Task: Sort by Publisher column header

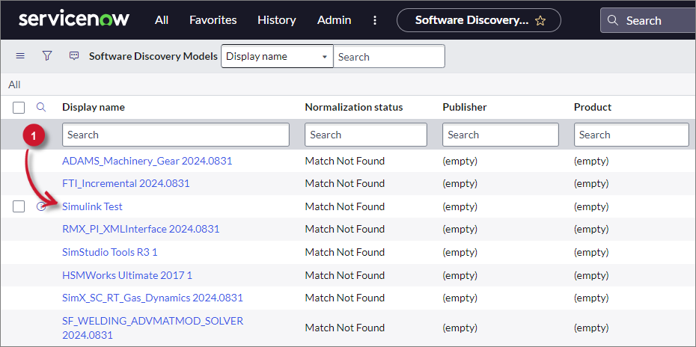Action: point(464,107)
